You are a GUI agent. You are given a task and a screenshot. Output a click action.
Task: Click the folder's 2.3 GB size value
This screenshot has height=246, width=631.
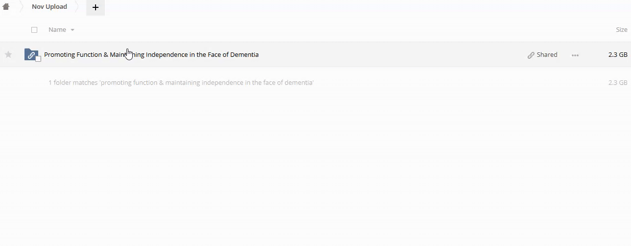[x=617, y=55]
